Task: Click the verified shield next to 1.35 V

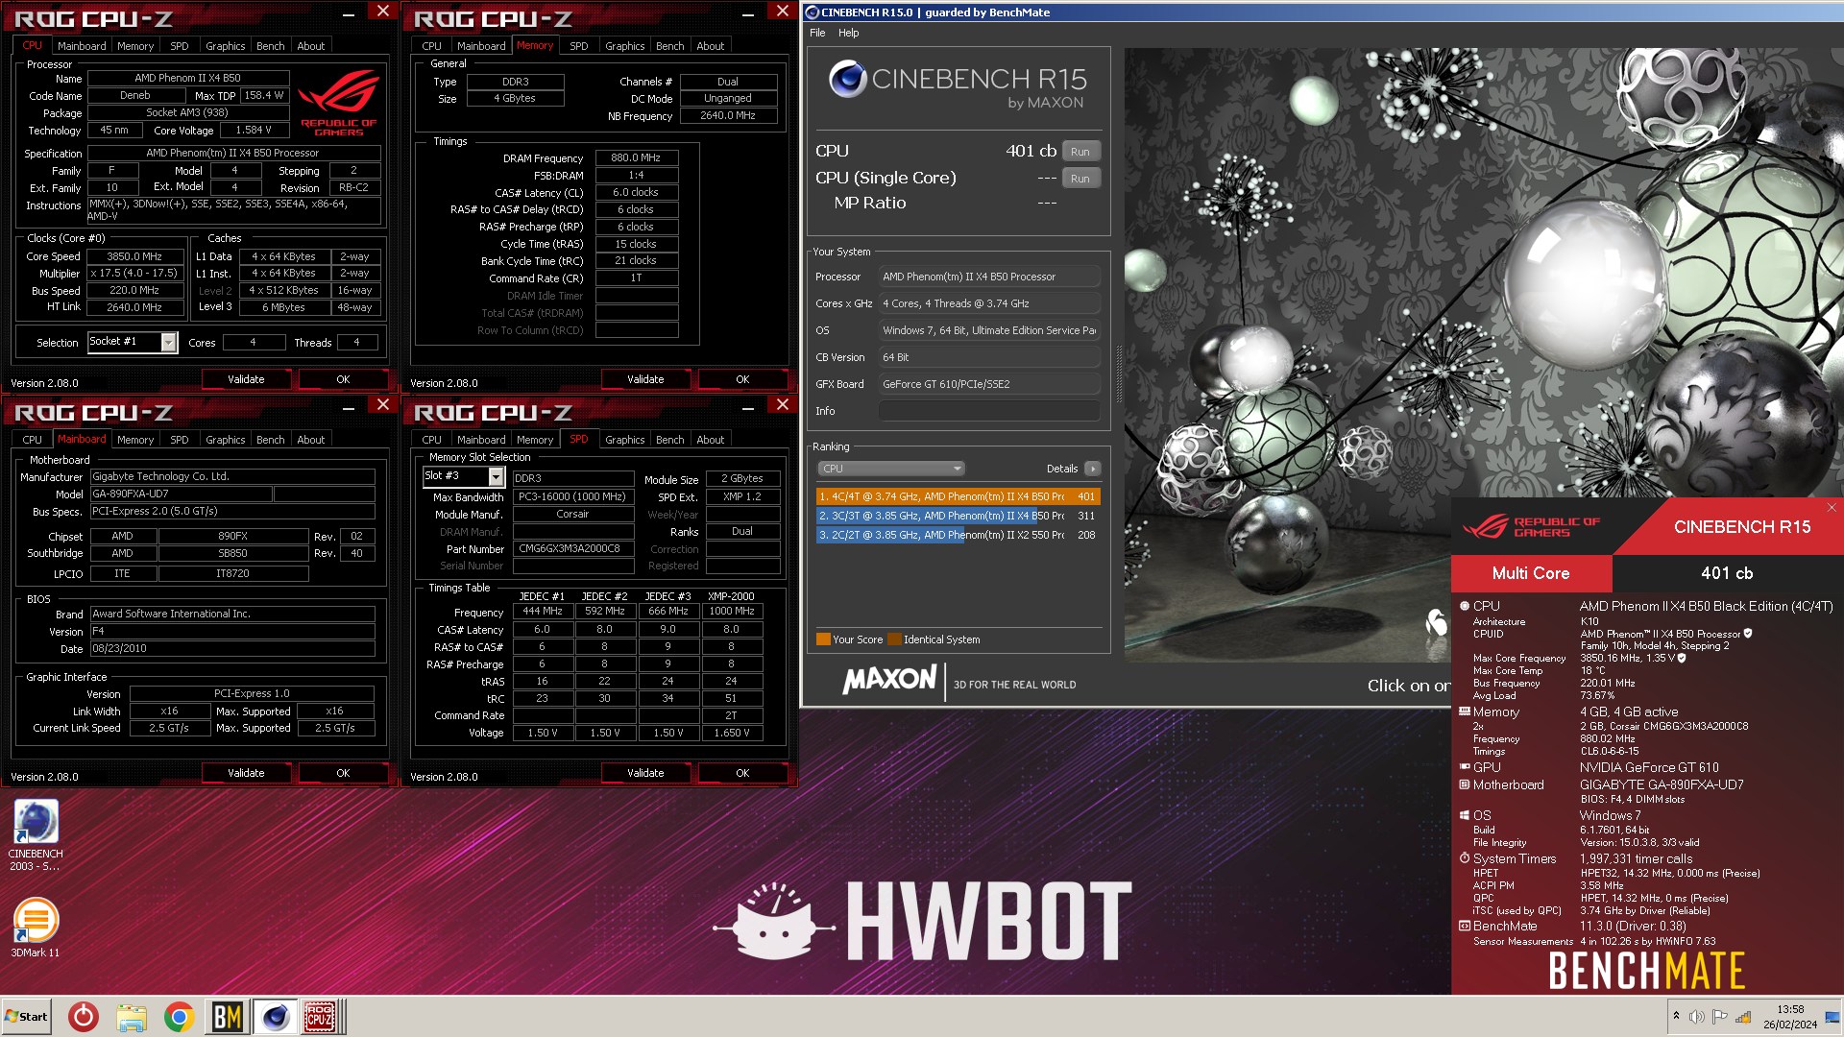Action: 1682,658
